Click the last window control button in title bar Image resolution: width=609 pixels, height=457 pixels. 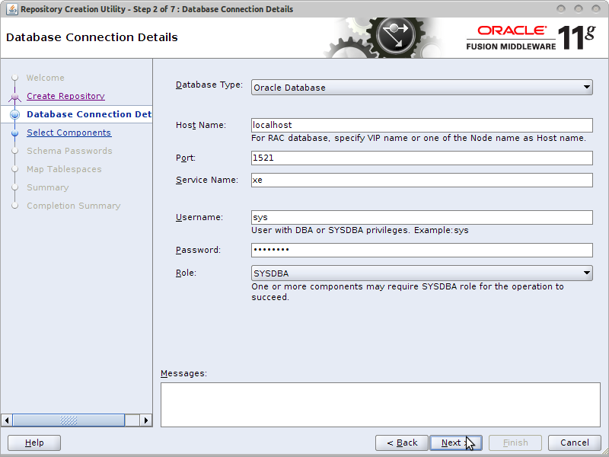pos(596,8)
